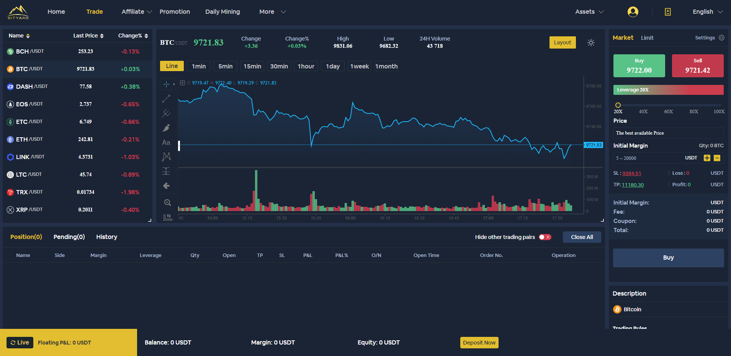Select the ETC/USDT row
Screen dimensions: 731x356
tap(77, 122)
